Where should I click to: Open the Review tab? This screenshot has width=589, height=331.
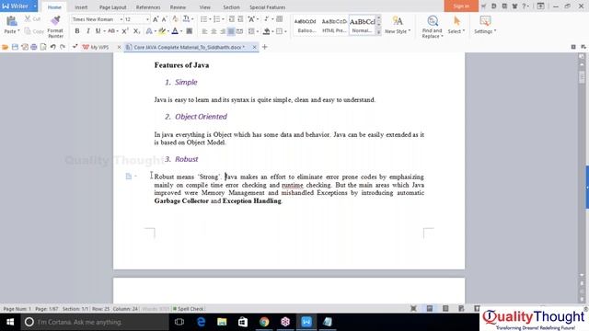(x=178, y=7)
